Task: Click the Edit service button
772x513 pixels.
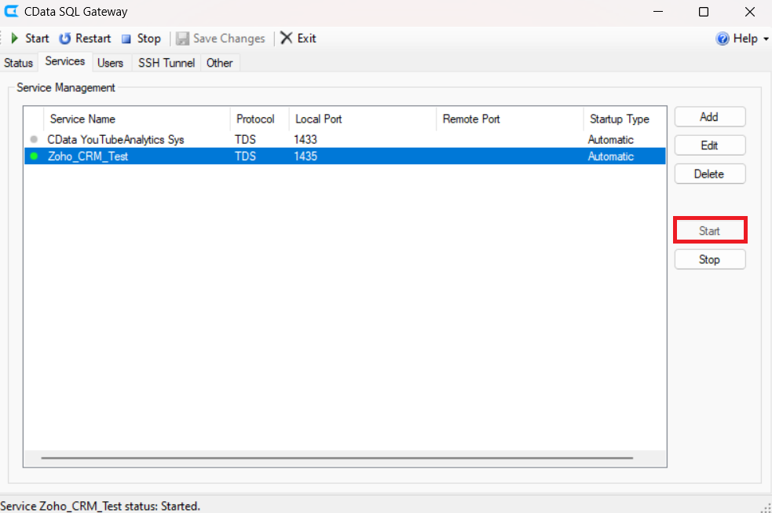Action: [709, 145]
